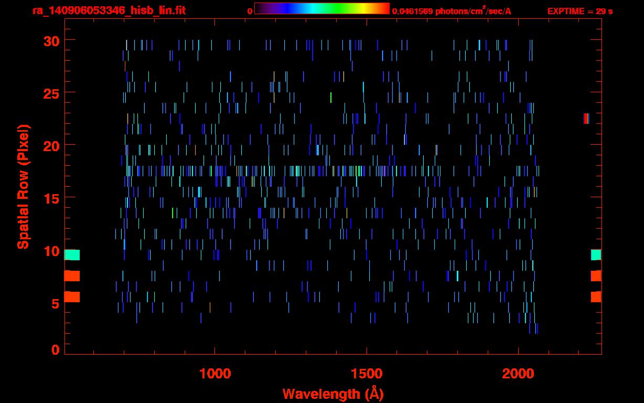Click the lower orange marker on left axis

click(x=72, y=297)
